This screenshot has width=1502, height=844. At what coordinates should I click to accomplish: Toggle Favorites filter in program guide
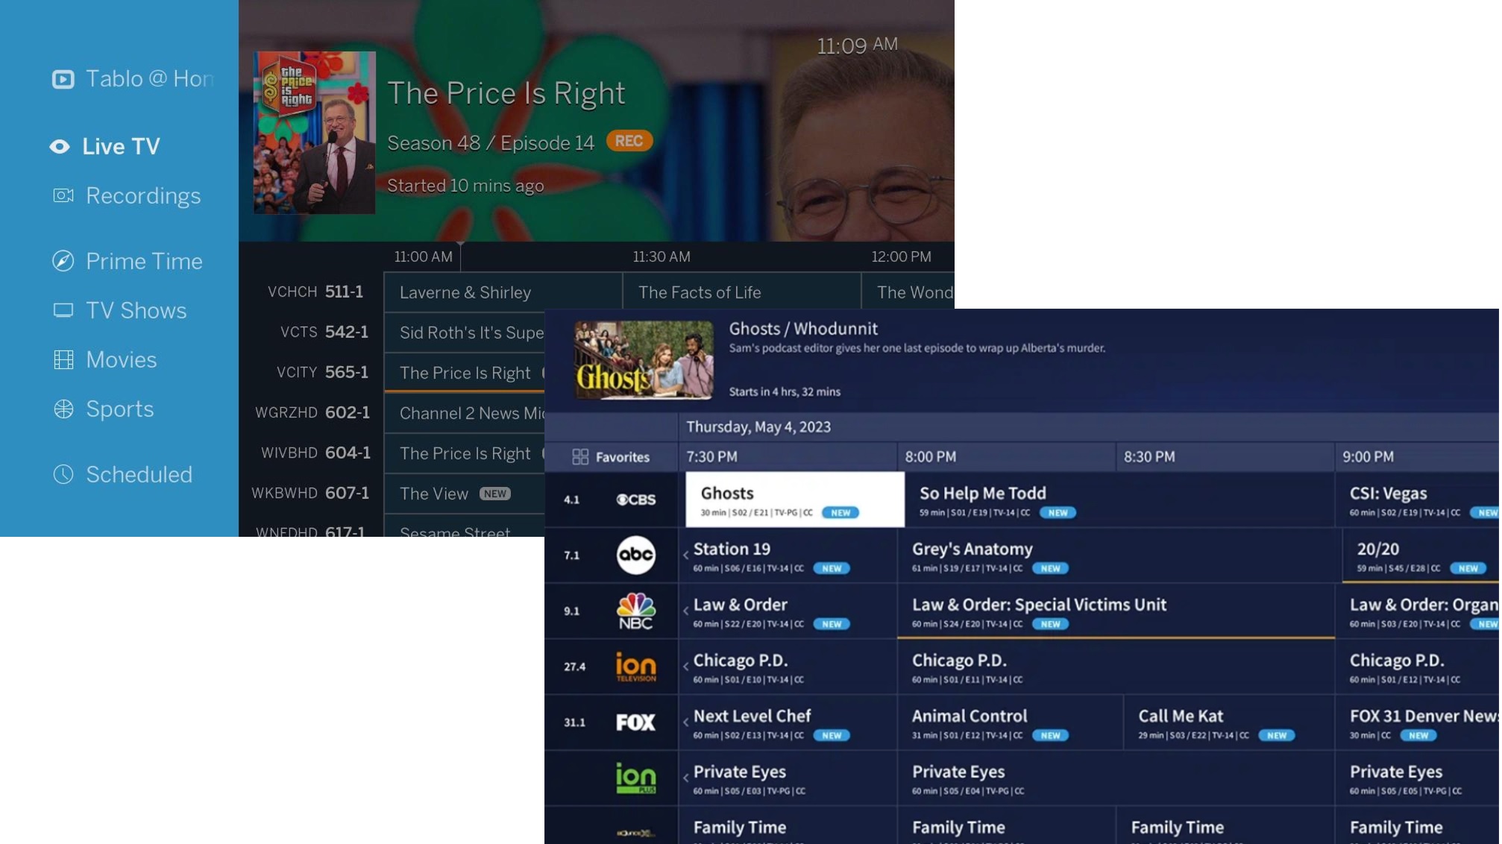[611, 457]
